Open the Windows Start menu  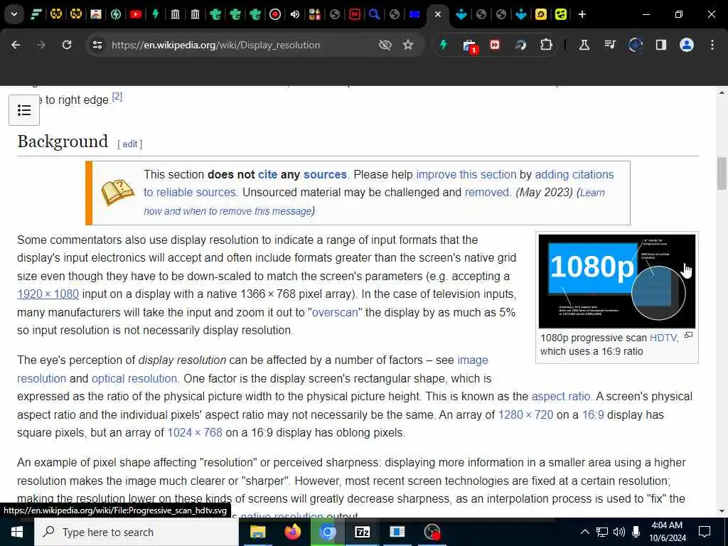click(17, 532)
